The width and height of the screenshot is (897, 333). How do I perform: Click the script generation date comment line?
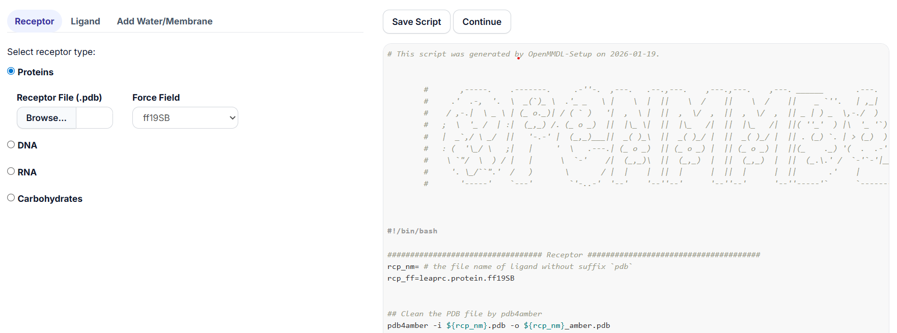point(523,54)
